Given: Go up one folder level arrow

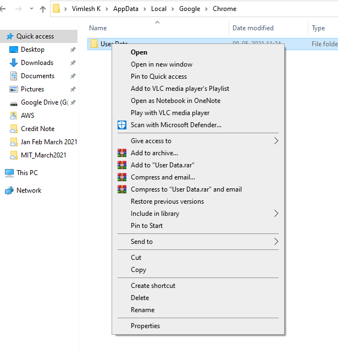Looking at the screenshot, I should click(43, 9).
